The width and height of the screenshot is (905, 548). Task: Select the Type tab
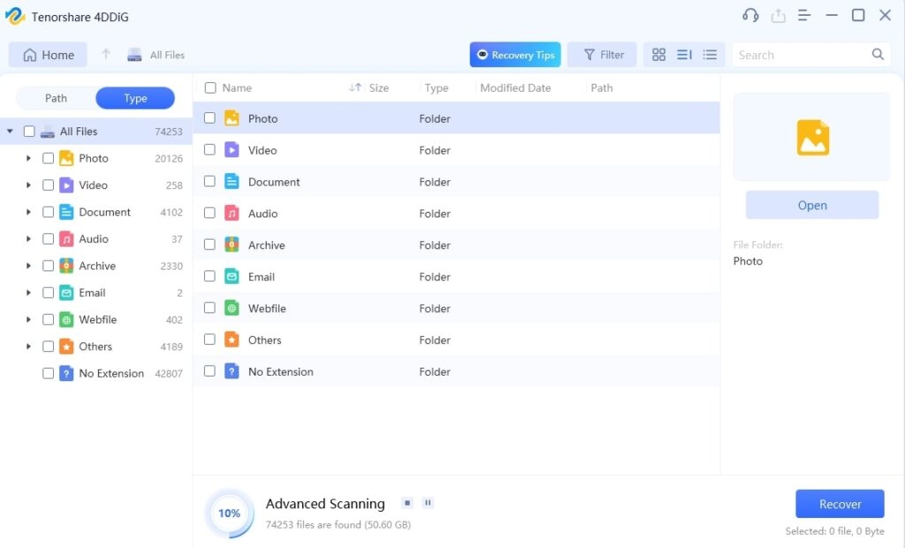click(135, 98)
